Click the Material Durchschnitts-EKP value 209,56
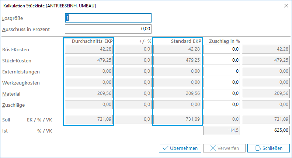The height and width of the screenshot is (158, 292). tap(89, 94)
